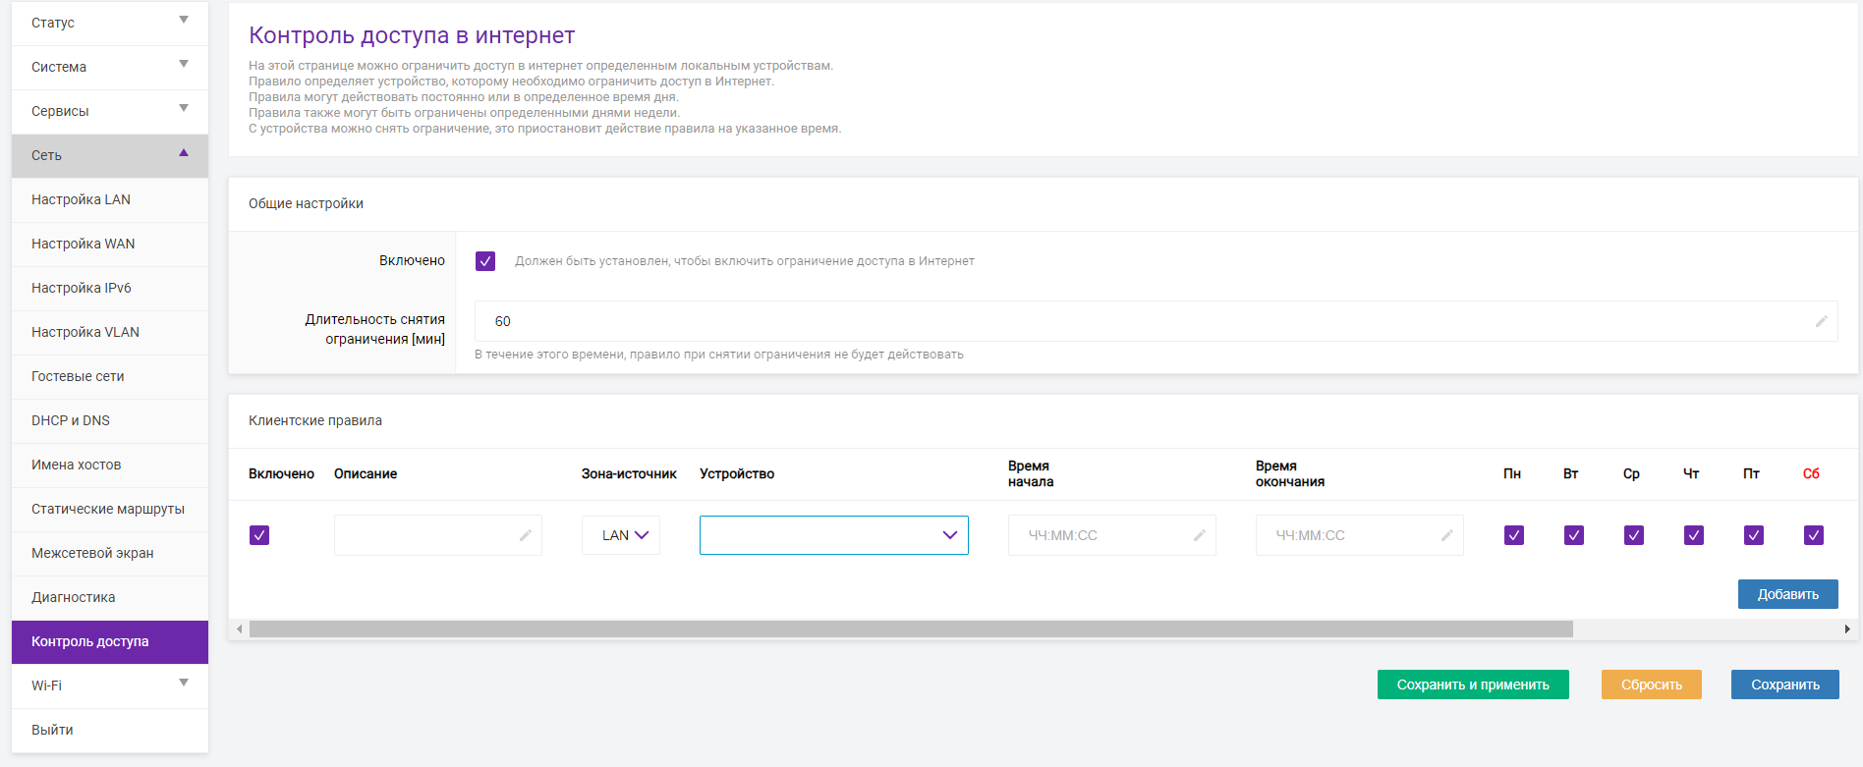Click pencil icon in the Описание field
1863x767 pixels.
coord(526,535)
